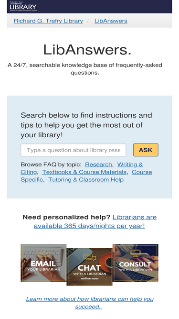Focus the question search input field
179x319 pixels.
tap(73, 150)
